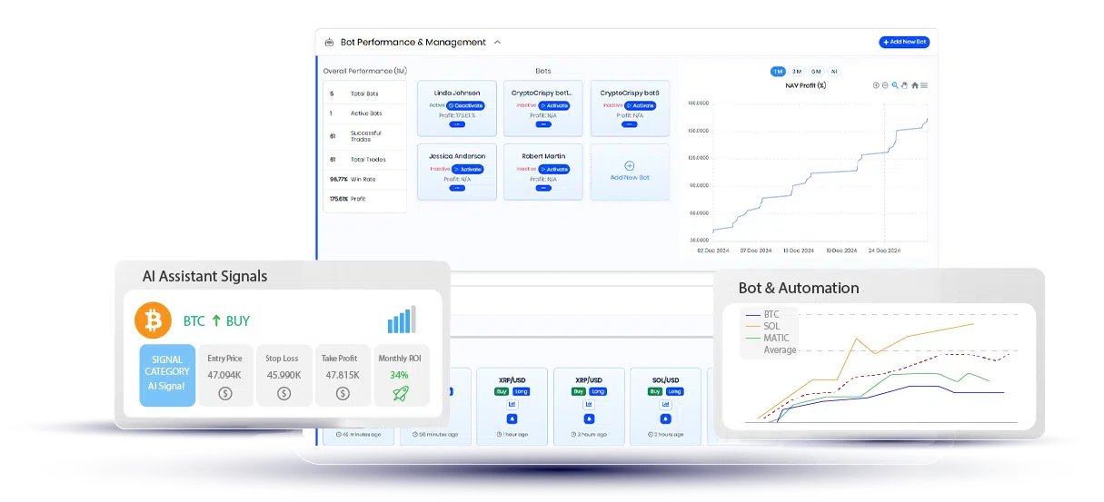Open more options on Linda Johnson bot card
This screenshot has height=502, width=1104.
[x=456, y=124]
